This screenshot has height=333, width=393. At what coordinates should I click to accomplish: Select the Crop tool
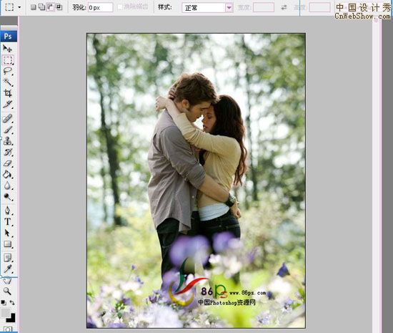tap(8, 93)
